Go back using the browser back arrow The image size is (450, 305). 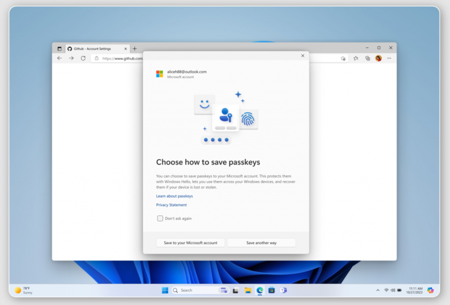pyautogui.click(x=59, y=58)
